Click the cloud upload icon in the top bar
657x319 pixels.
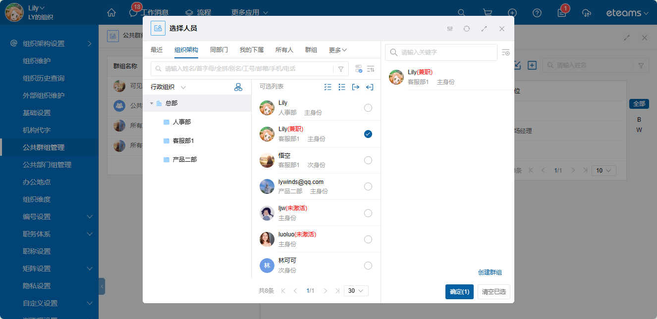[x=587, y=13]
